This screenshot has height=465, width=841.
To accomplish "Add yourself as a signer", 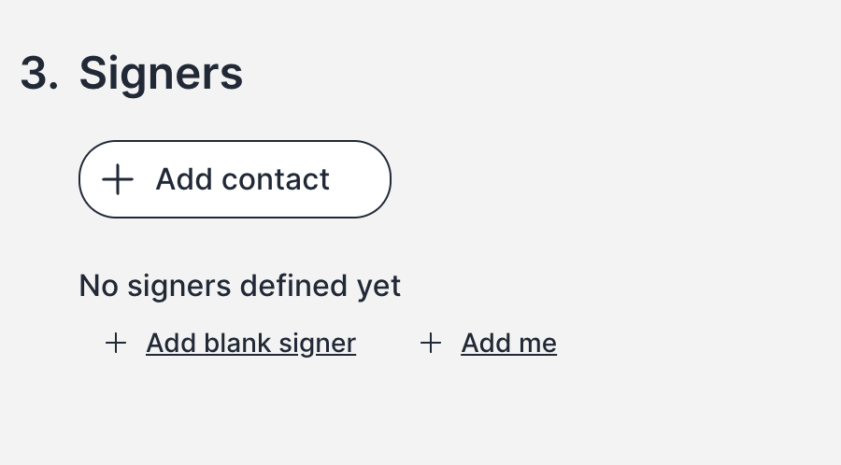I will (x=508, y=344).
